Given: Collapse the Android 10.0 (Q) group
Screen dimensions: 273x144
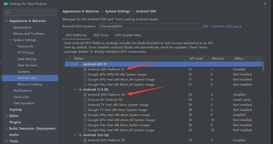Looking at the screenshot, I should tap(75, 135).
